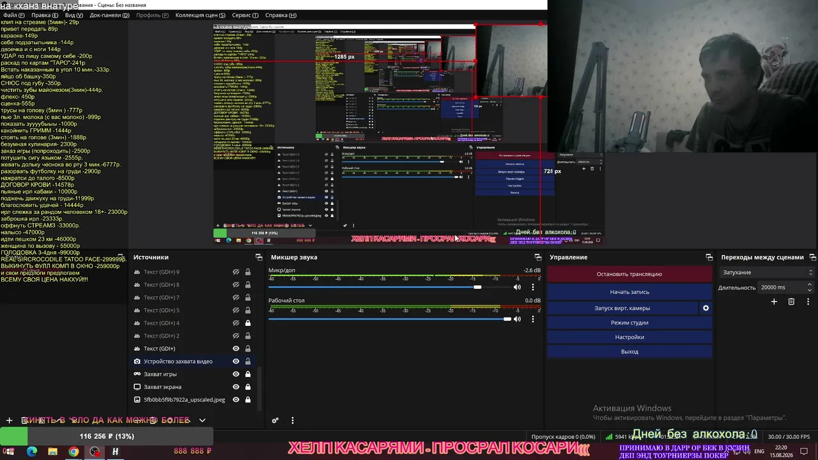Screen dimensions: 818x460
Task: Click the green bitrate signal bars icon
Action: tap(609, 437)
